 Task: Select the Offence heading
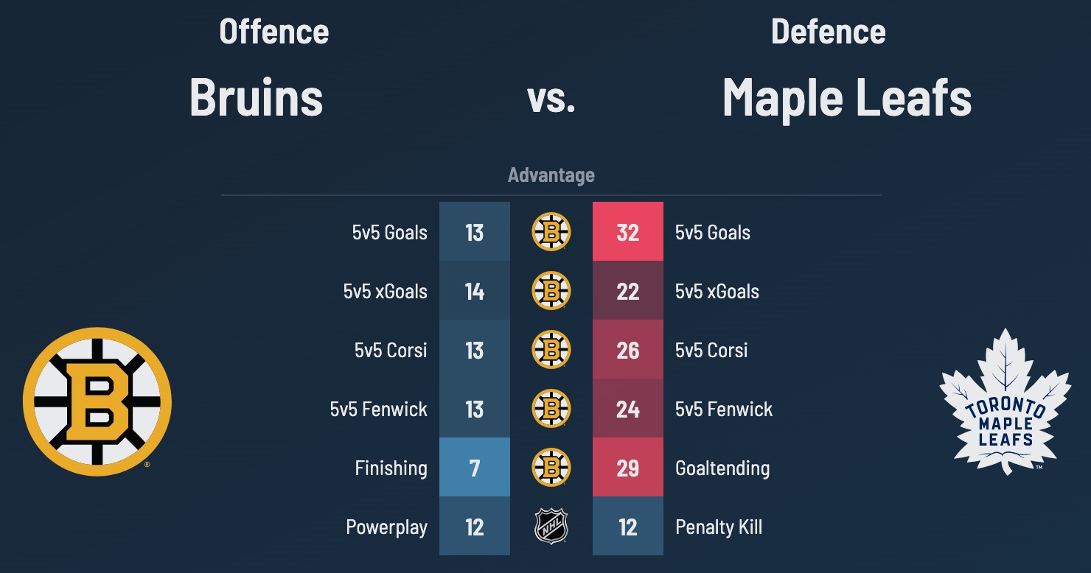[x=273, y=32]
